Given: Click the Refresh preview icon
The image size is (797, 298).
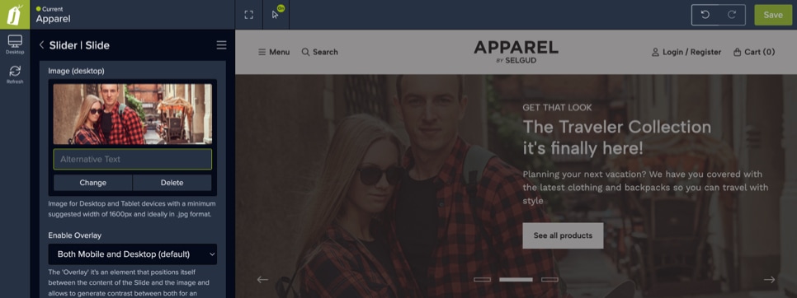Looking at the screenshot, I should tap(15, 74).
